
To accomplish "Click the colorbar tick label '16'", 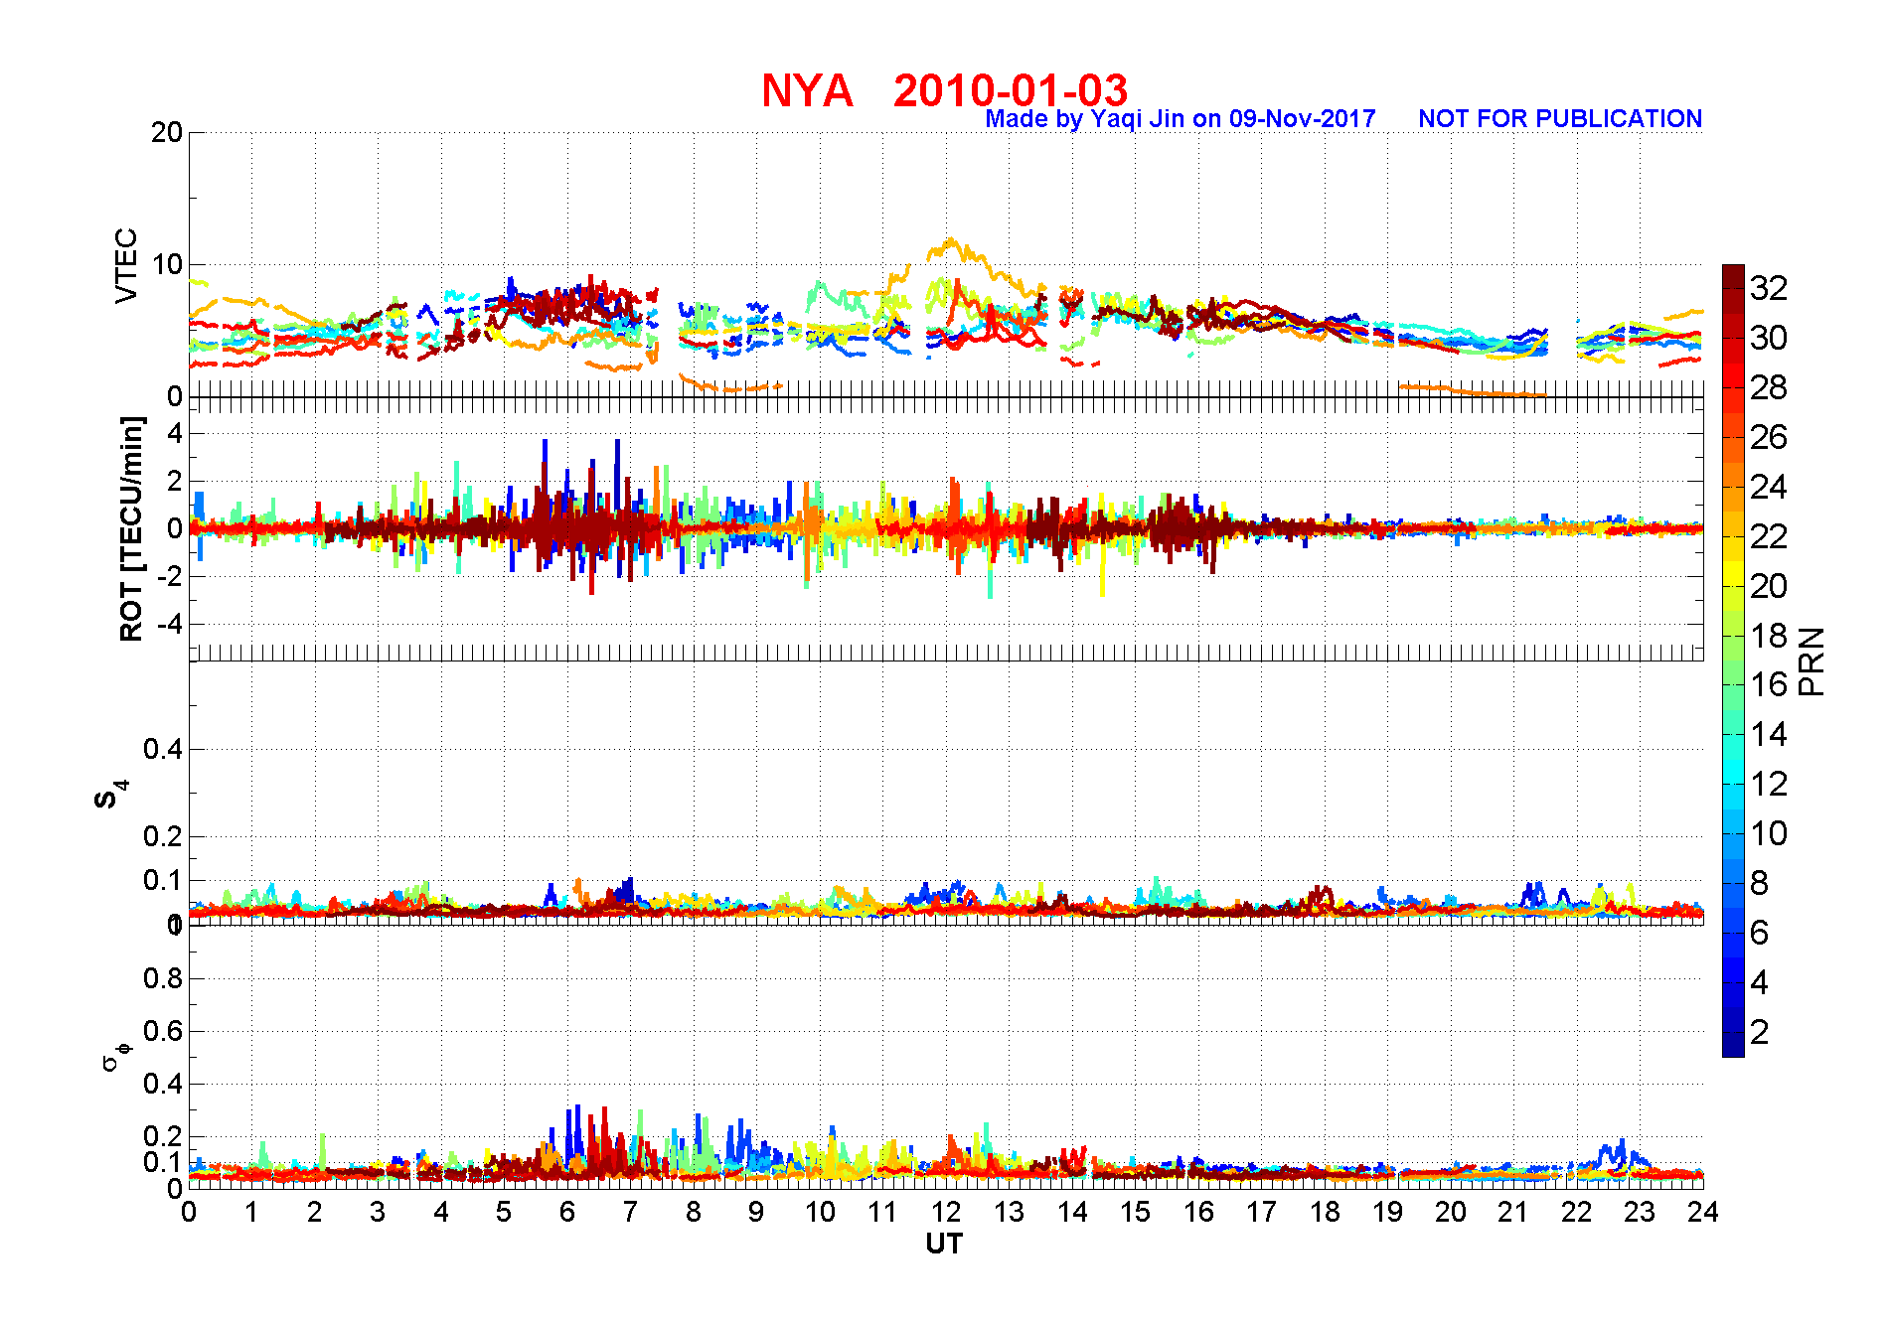I will tap(1769, 684).
